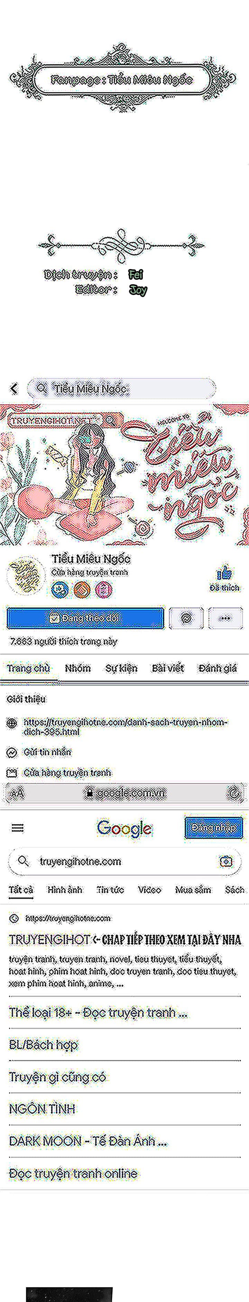Screen dimensions: 249x1302
Task: Select the Hình ảnh search tab
Action: 65,889
